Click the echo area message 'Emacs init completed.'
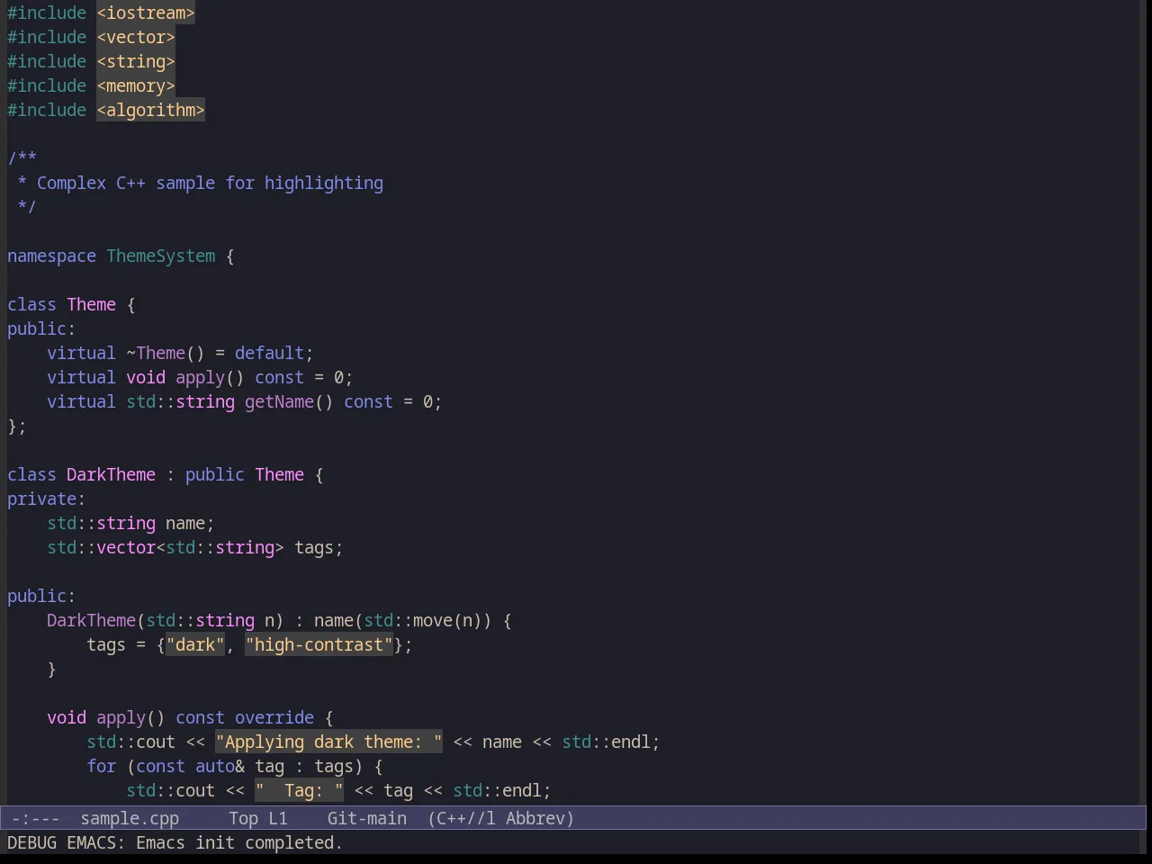Viewport: 1152px width, 864px height. coord(239,842)
